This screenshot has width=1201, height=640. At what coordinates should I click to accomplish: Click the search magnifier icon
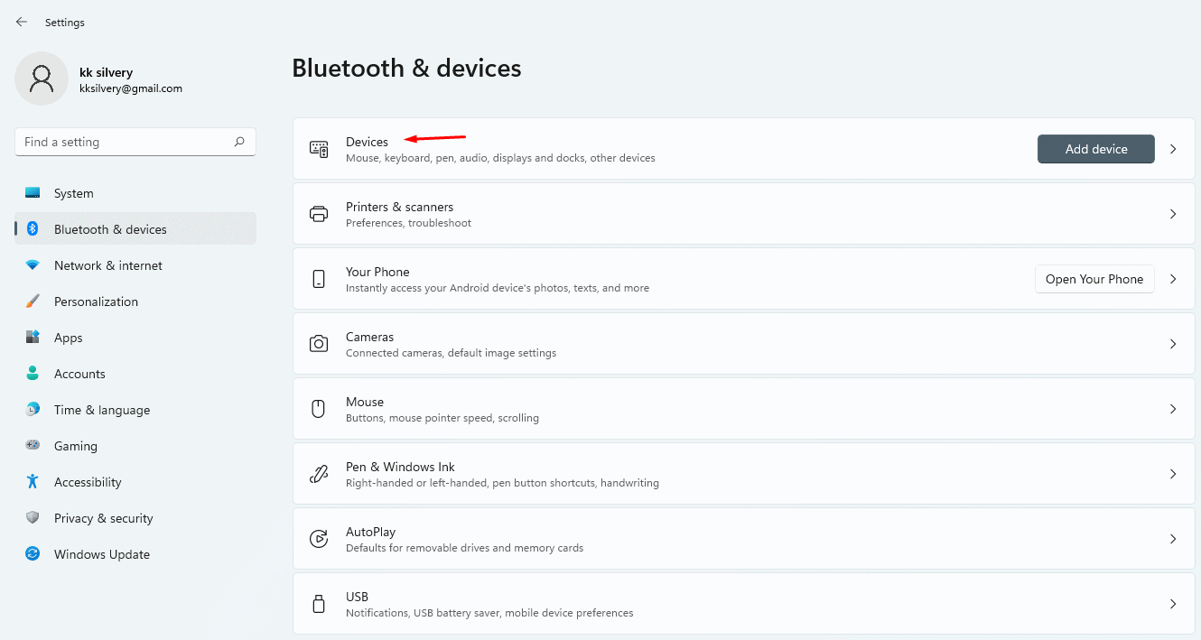(x=239, y=142)
